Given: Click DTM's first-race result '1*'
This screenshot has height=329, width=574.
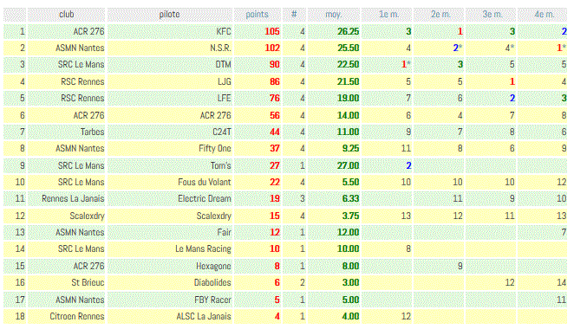Looking at the screenshot, I should point(406,65).
